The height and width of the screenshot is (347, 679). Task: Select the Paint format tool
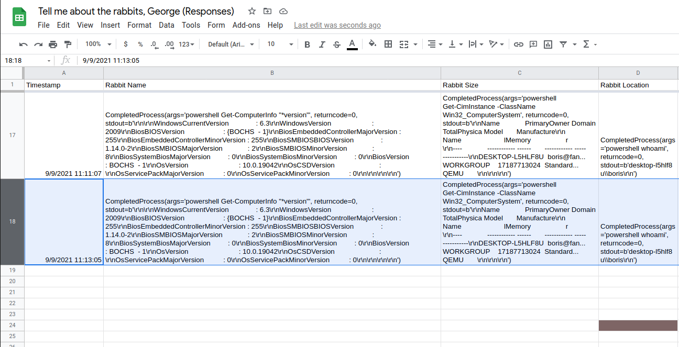click(68, 44)
